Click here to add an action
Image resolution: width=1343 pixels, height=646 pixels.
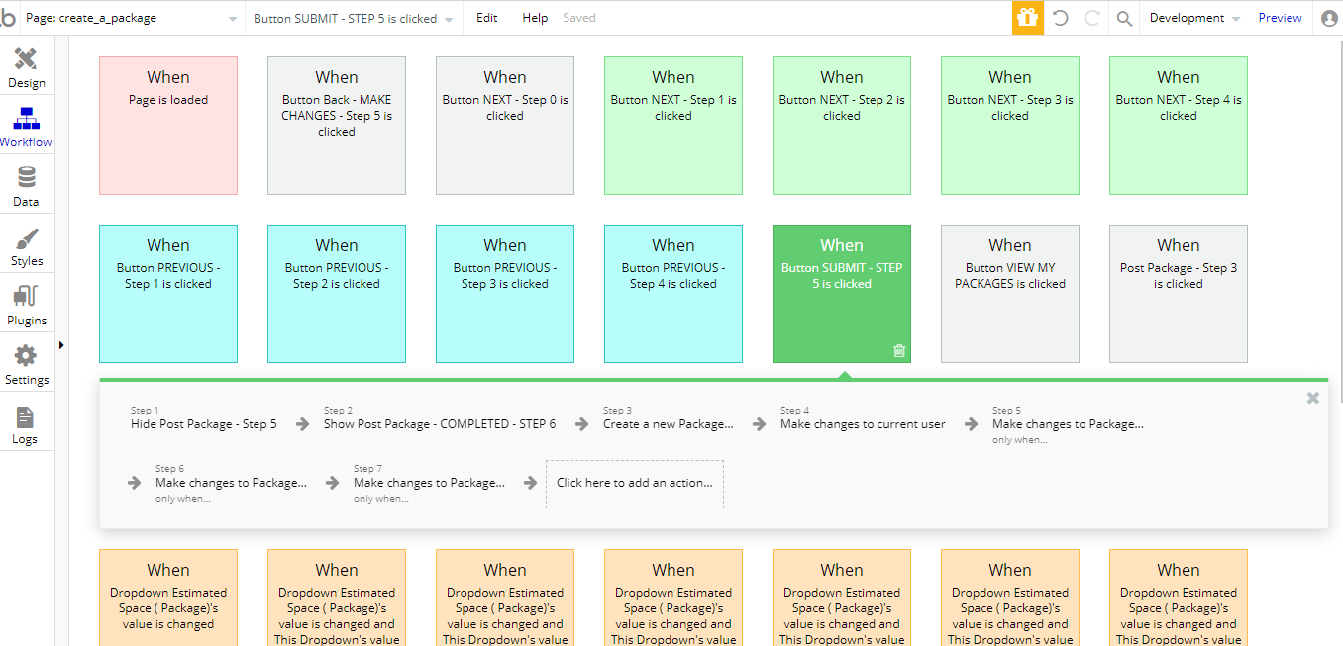pos(635,483)
